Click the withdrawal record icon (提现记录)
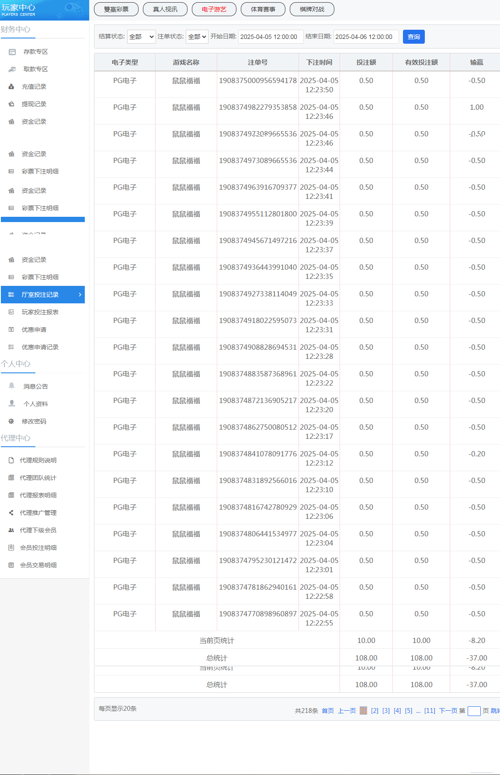Image resolution: width=500 pixels, height=775 pixels. tap(11, 104)
